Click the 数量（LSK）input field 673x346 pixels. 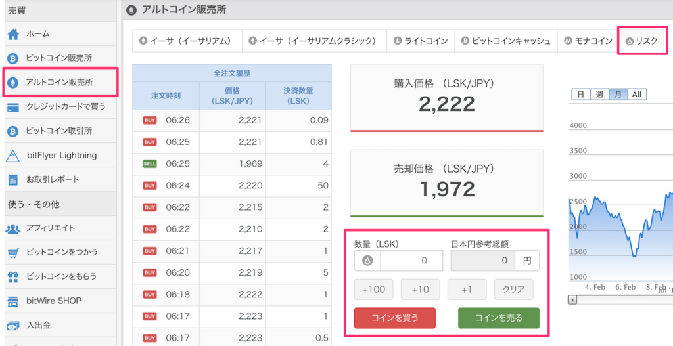pos(411,261)
